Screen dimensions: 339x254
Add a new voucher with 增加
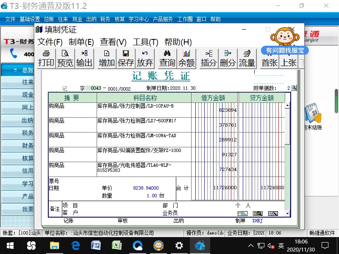pos(107,59)
